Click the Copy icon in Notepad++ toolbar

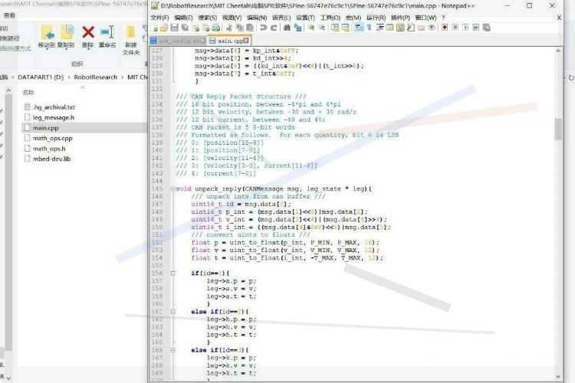point(239,28)
